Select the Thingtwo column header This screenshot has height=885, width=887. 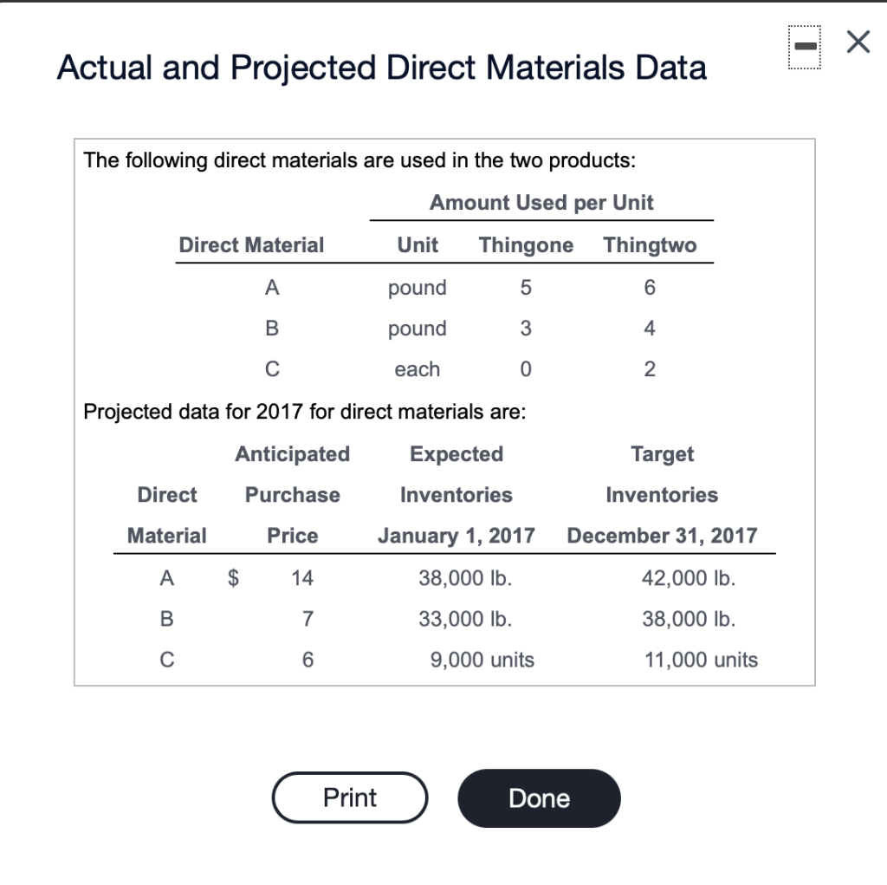(x=650, y=244)
